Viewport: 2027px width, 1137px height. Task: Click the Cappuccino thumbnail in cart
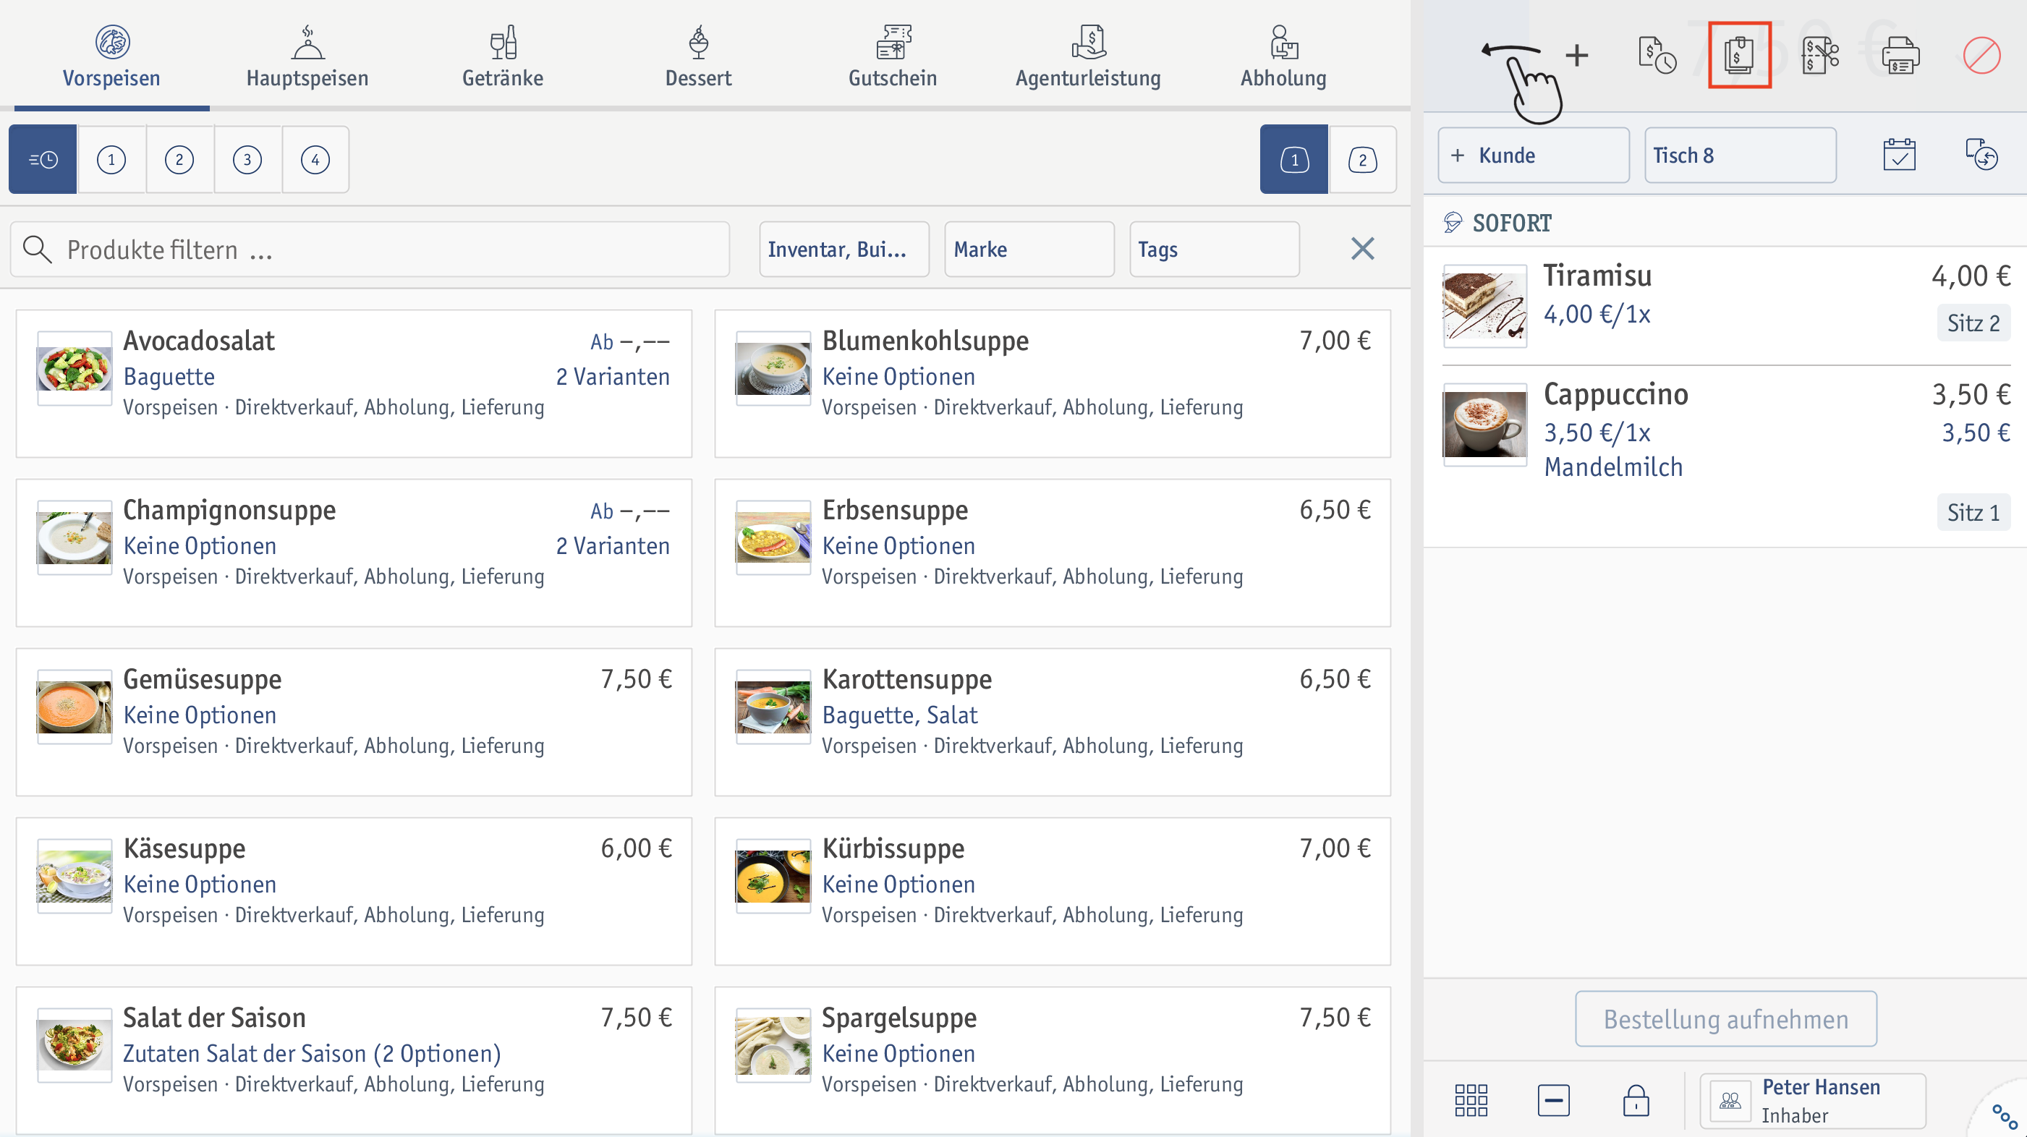(x=1484, y=424)
